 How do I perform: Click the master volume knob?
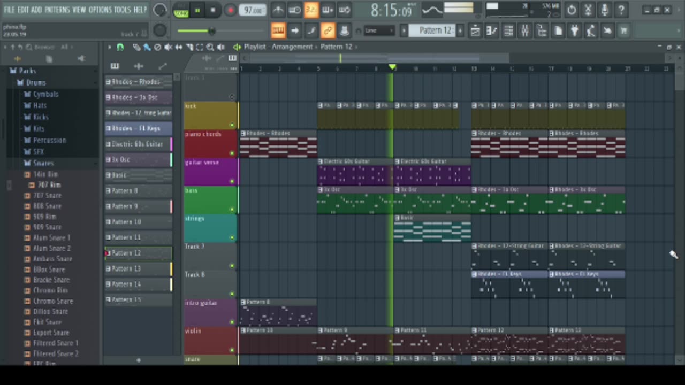coord(159,10)
